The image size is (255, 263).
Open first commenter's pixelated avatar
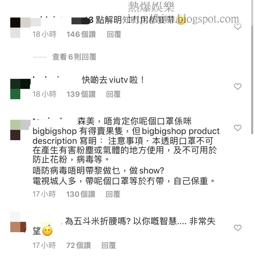(20, 27)
